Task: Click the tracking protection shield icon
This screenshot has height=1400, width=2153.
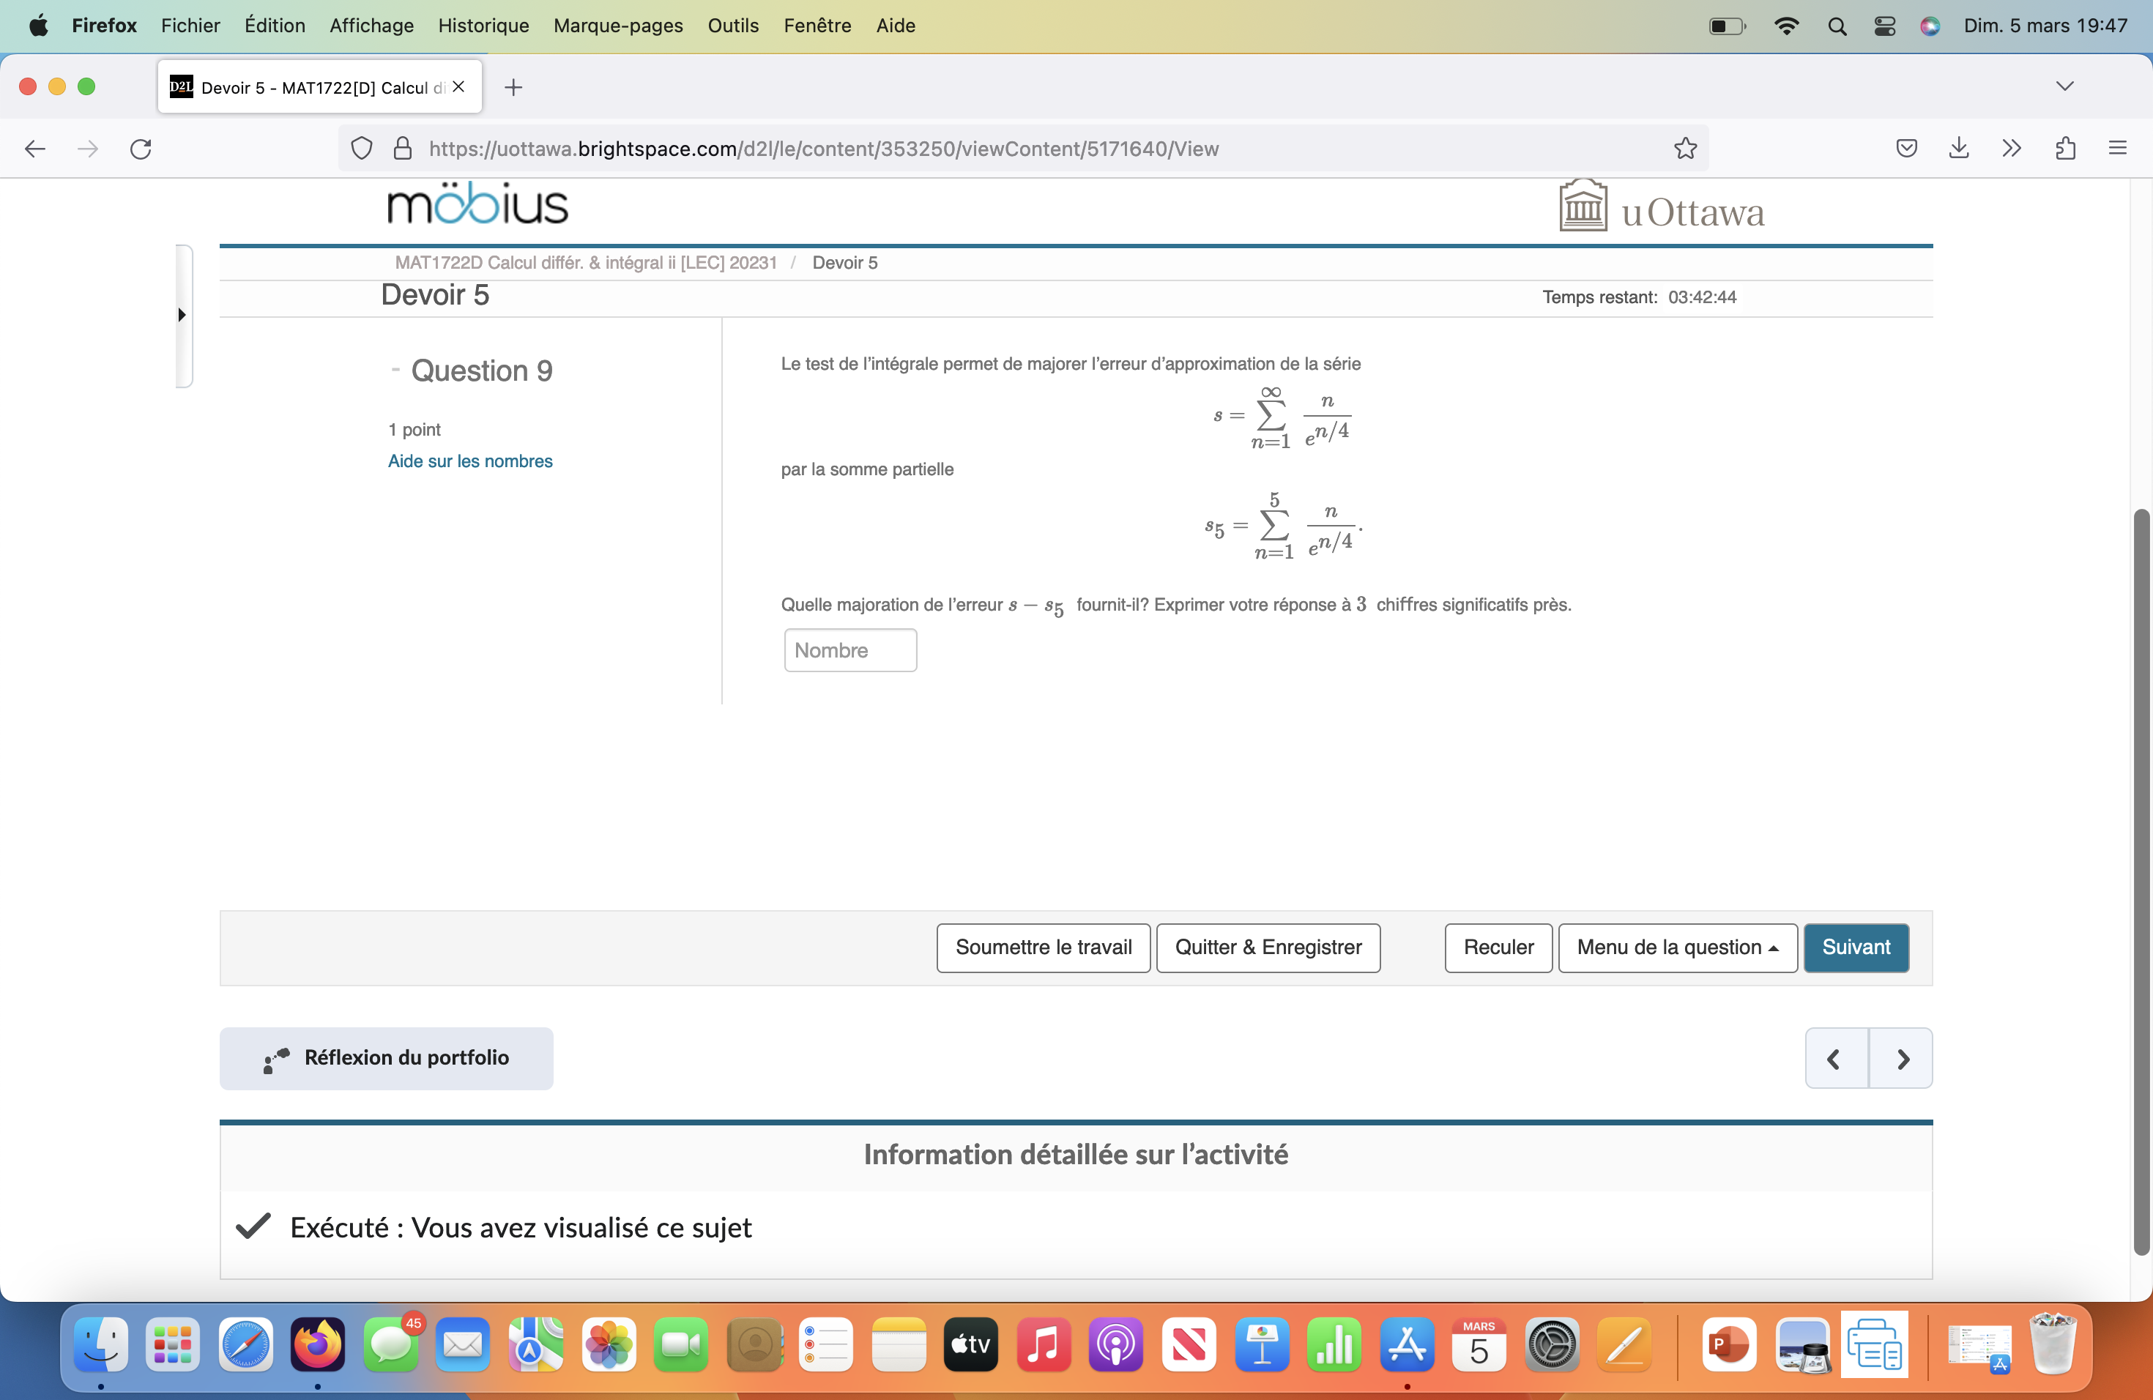Action: tap(361, 149)
